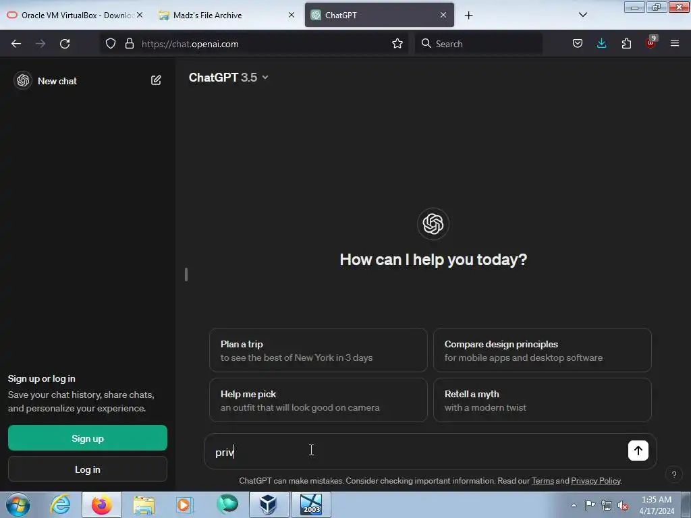The width and height of the screenshot is (691, 518).
Task: Expand the ChatGPT 3.5 model dropdown
Action: (228, 78)
